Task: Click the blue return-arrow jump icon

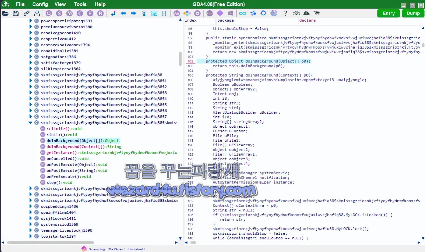Action: (x=113, y=13)
